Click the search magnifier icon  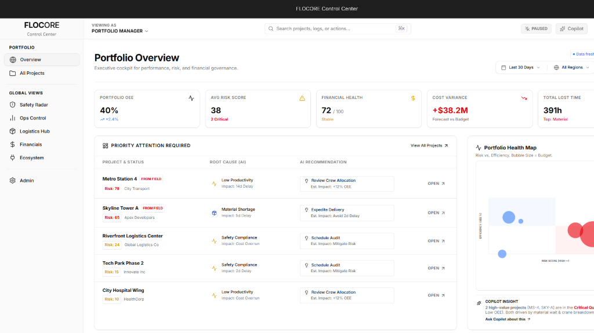271,29
